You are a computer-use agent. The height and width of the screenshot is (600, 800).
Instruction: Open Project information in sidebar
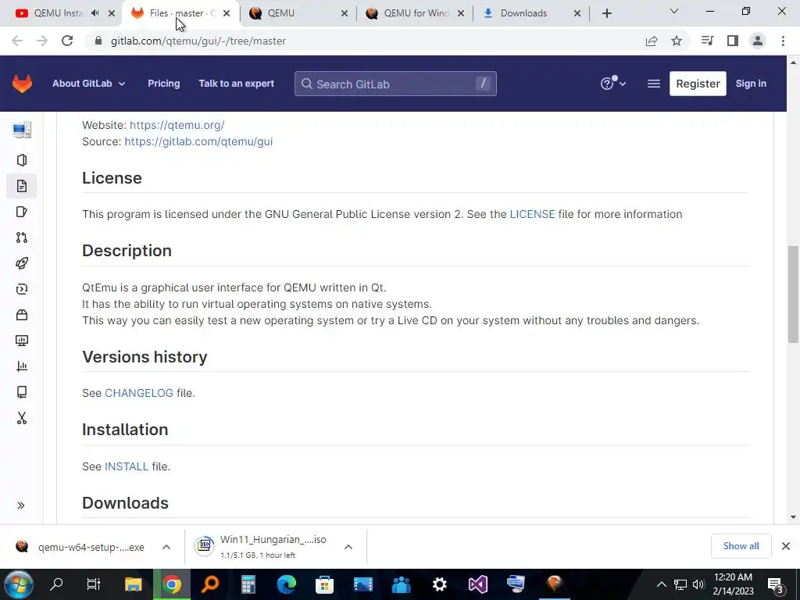point(21,160)
